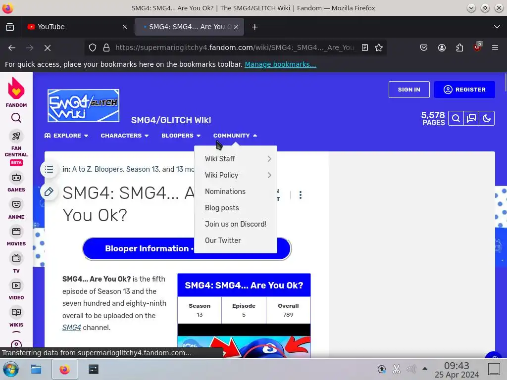Show hidden system tray icons arrow
507x380 pixels.
(x=425, y=369)
